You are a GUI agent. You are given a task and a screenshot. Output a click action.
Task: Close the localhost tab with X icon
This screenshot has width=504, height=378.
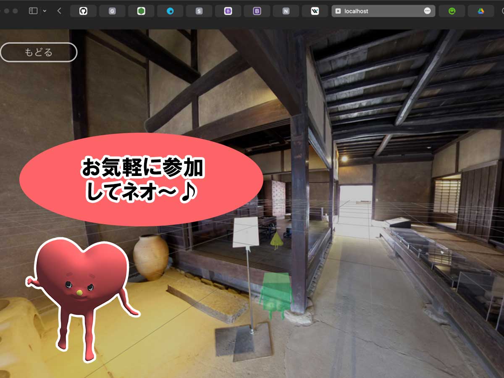click(x=338, y=11)
